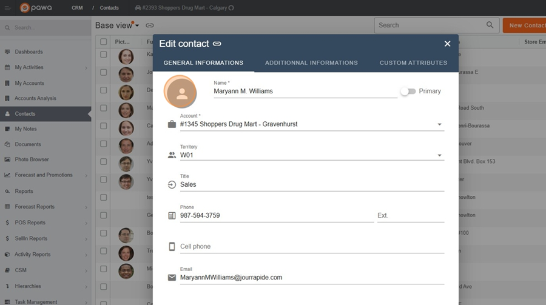Click the CSM icon in sidebar

[7, 270]
